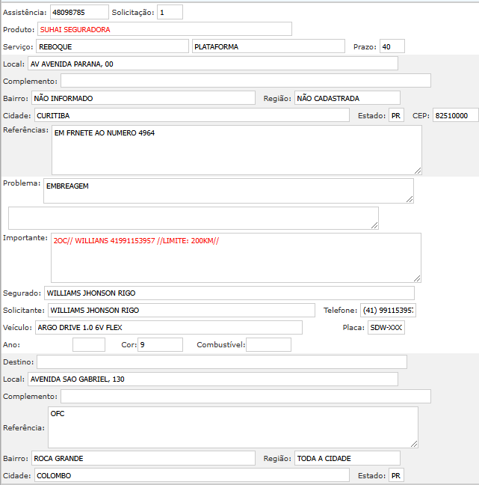Click the Problema text area with EMBREAGEM
Viewport: 479px width, 485px height.
pos(228,190)
